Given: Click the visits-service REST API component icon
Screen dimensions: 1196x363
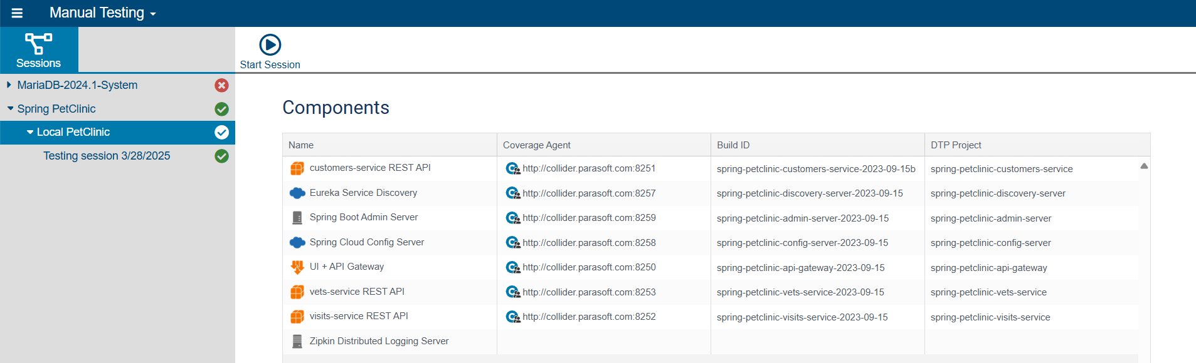Looking at the screenshot, I should (297, 317).
